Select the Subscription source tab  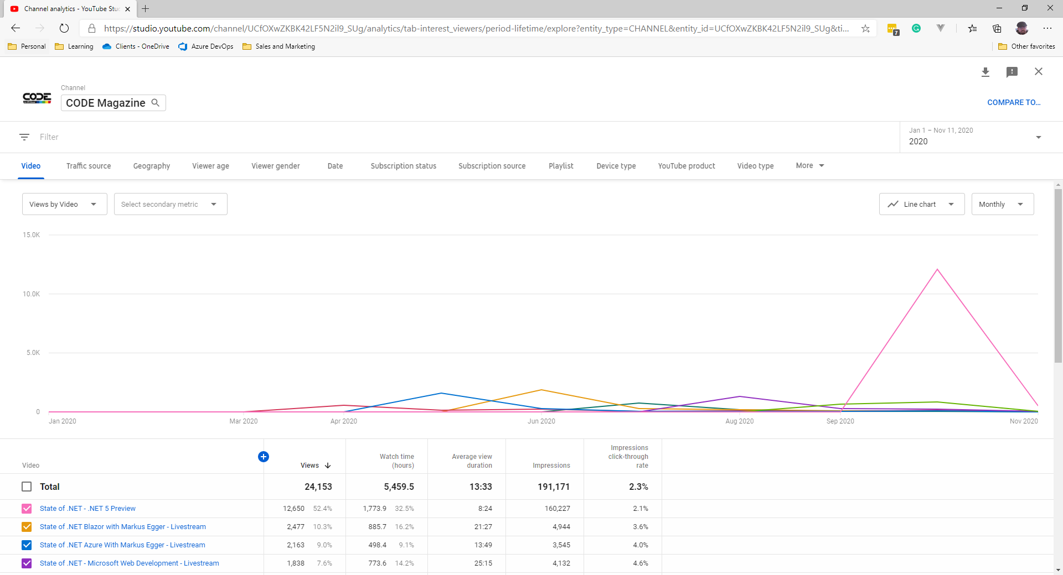coord(492,166)
